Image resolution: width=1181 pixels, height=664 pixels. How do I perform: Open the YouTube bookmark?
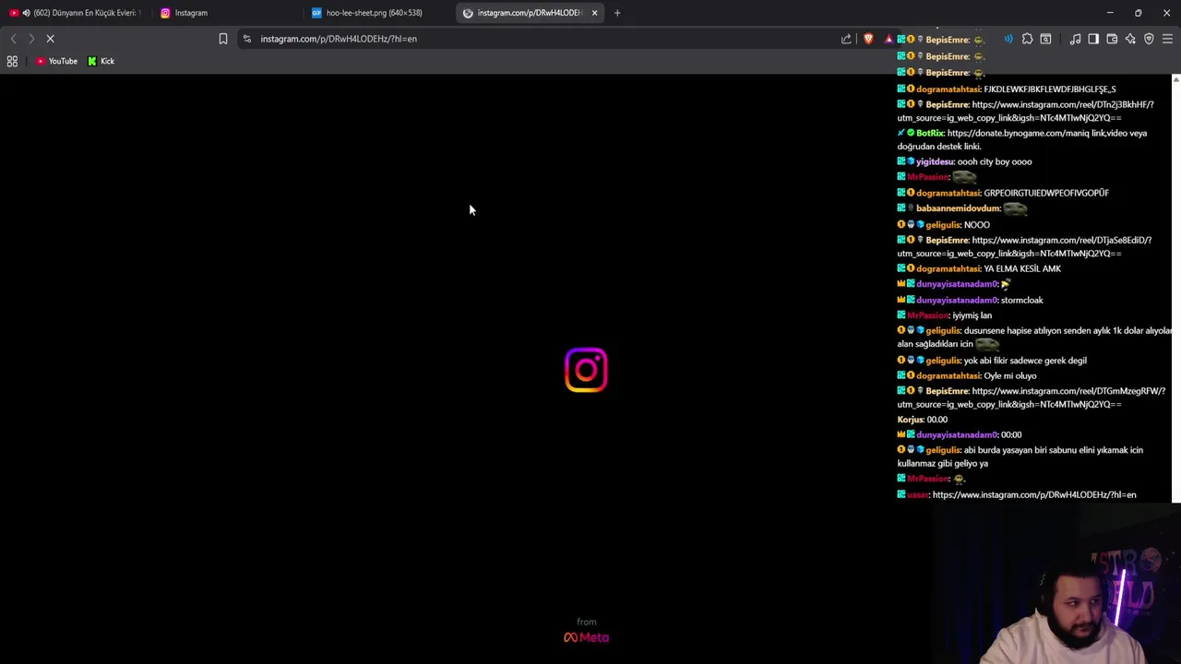pyautogui.click(x=56, y=61)
